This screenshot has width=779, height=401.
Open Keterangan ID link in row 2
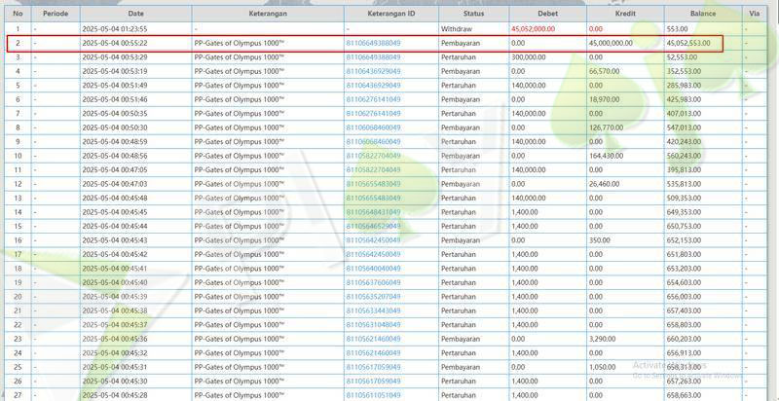[x=372, y=44]
